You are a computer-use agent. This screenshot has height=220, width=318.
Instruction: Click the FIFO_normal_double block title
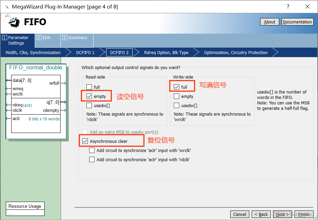tap(36, 68)
